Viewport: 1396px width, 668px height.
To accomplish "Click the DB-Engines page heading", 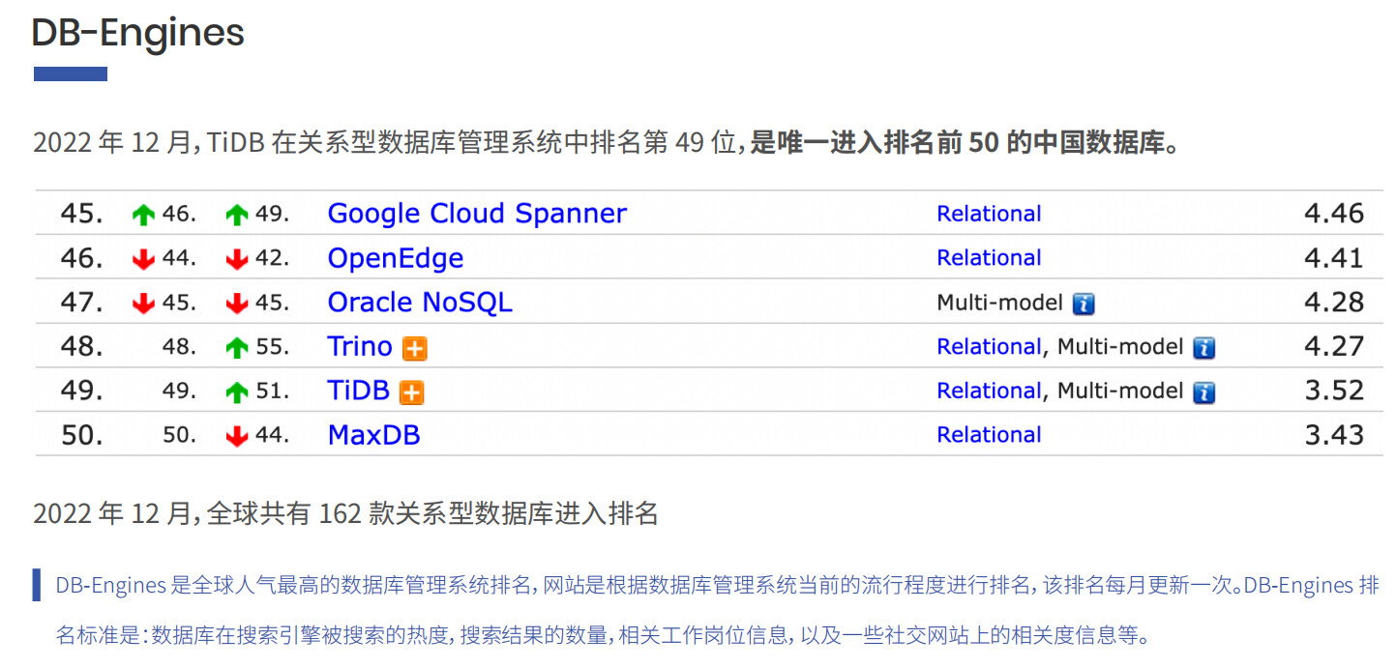I will tap(137, 33).
